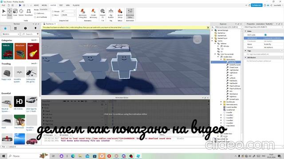The height and width of the screenshot is (159, 284).
Task: Click to continue using the Animation Editor
Action: pos(125,114)
